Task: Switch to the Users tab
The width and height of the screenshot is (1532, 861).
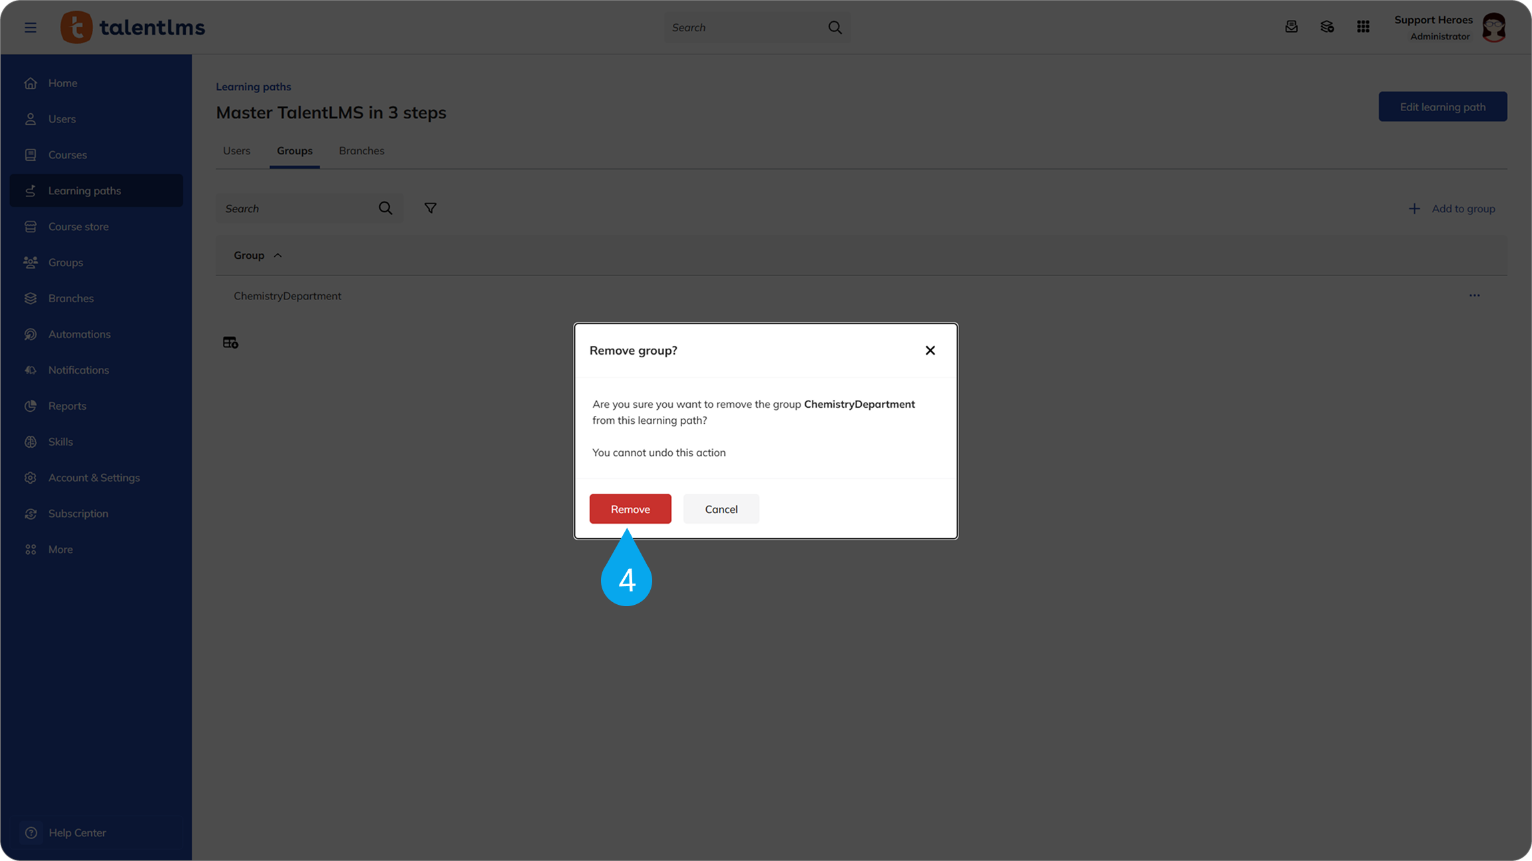Action: (x=237, y=151)
